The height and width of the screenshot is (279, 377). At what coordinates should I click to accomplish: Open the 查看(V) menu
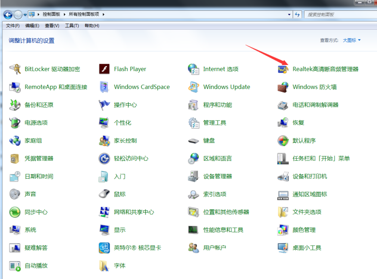coord(52,25)
